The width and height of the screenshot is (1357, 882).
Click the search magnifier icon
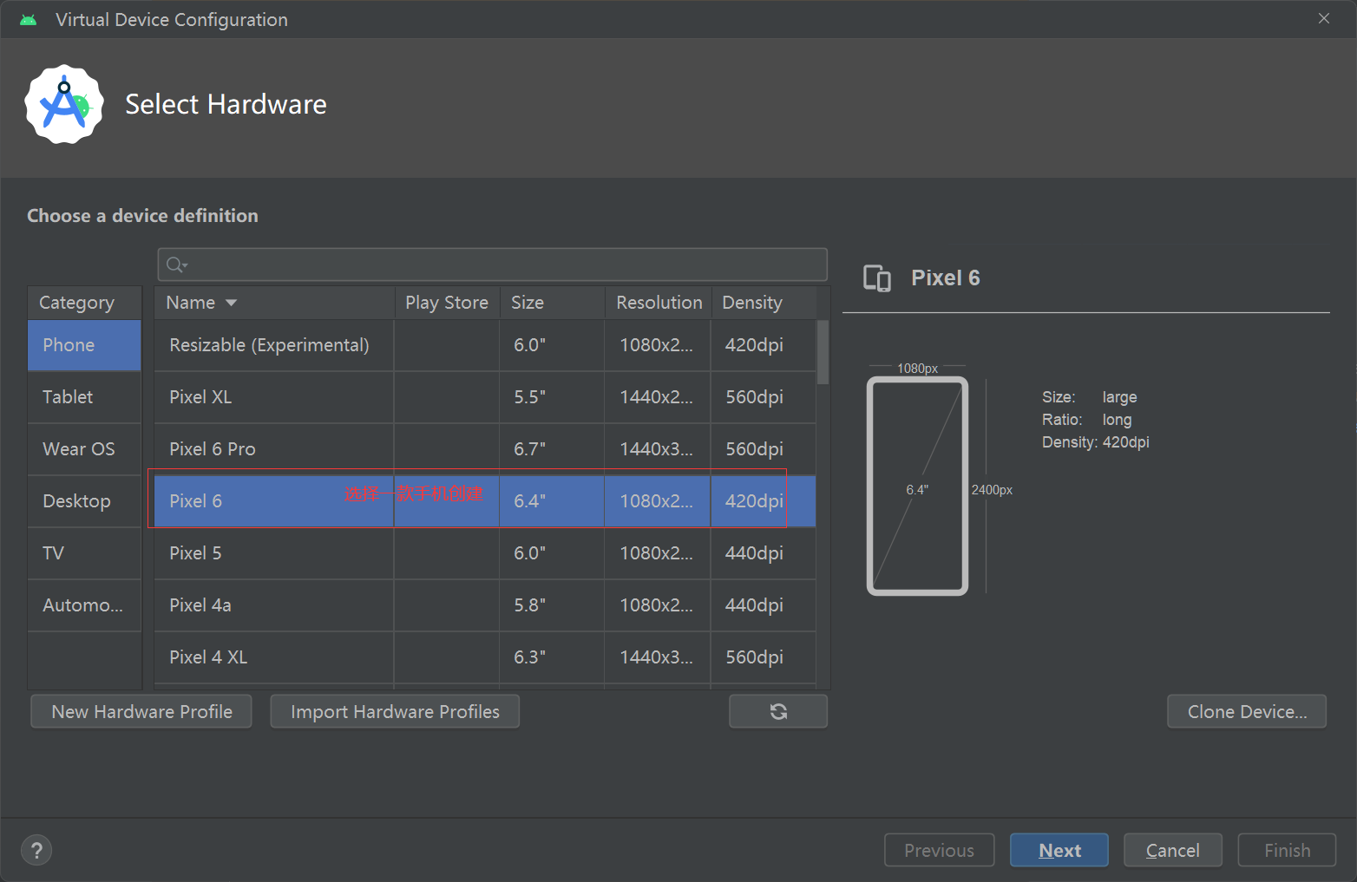(x=176, y=265)
